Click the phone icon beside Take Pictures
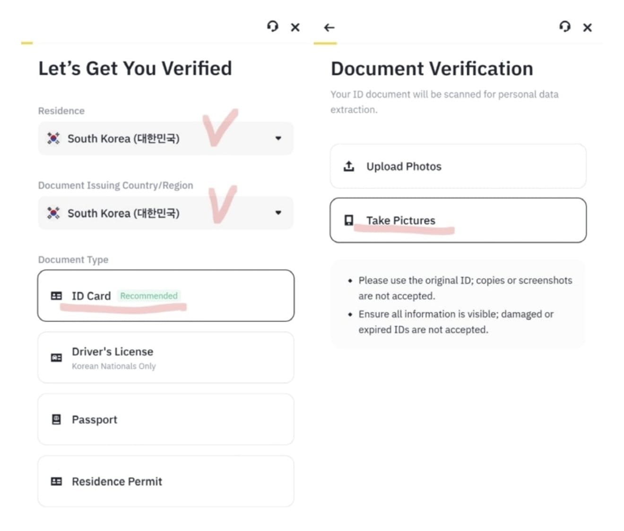 pos(349,220)
